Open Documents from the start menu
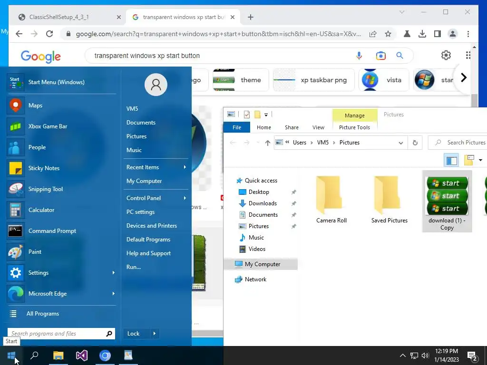The image size is (487, 365). point(141,123)
